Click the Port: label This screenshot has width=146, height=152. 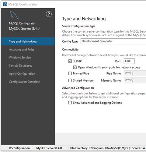click(x=118, y=61)
